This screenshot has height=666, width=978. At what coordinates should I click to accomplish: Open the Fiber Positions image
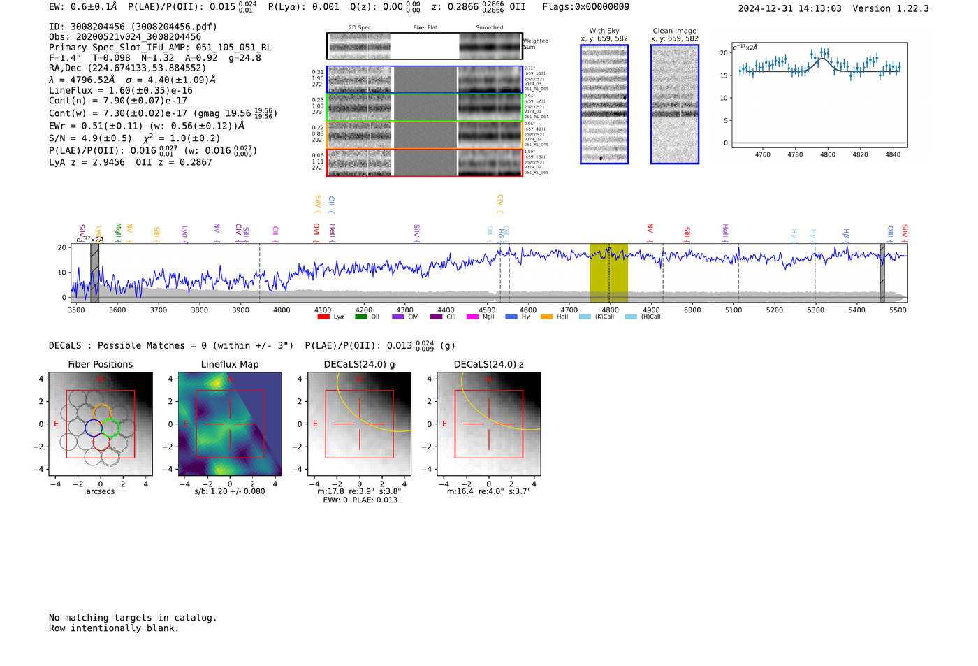(x=101, y=424)
